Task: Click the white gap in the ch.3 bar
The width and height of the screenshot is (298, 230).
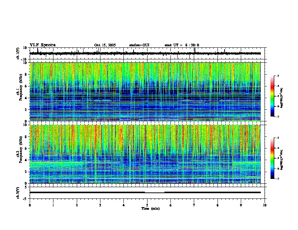Action: point(155,192)
